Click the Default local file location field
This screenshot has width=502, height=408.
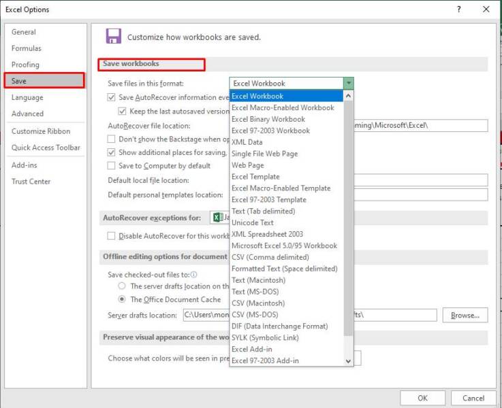coord(421,180)
